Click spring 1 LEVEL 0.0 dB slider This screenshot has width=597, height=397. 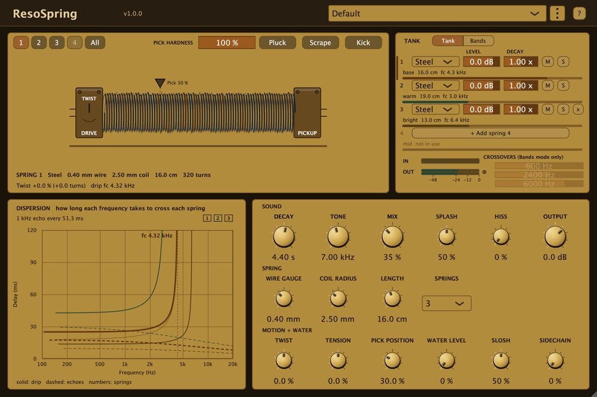pos(481,61)
